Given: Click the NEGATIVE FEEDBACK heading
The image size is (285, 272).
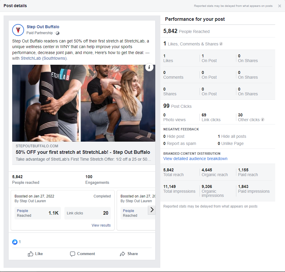Looking at the screenshot, I should tap(181, 129).
